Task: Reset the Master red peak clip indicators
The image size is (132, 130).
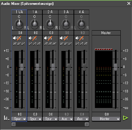Action: point(104,49)
